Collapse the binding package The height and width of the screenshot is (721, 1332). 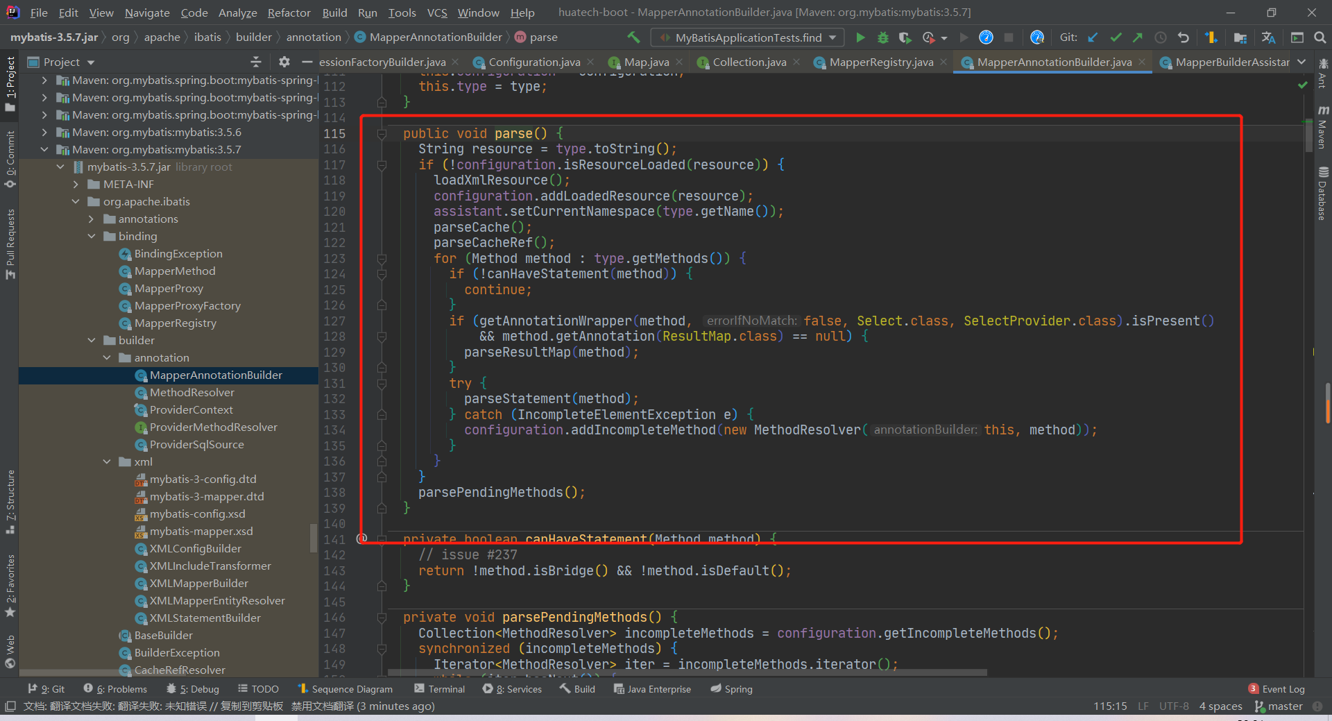click(x=91, y=237)
